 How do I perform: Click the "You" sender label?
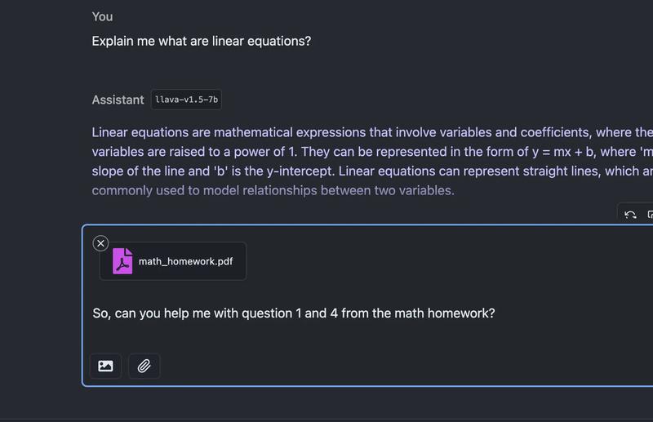point(103,16)
